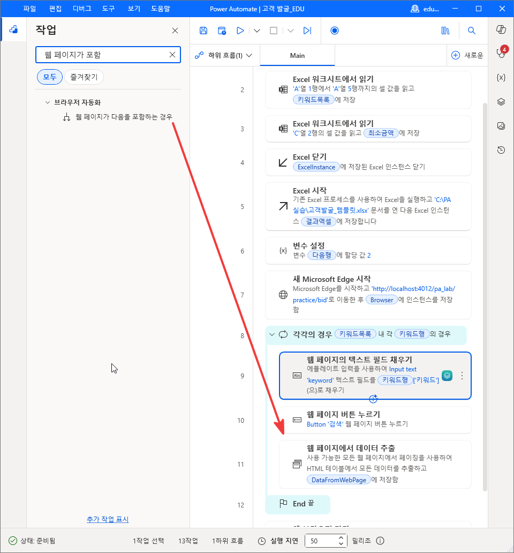This screenshot has width=514, height=553.
Task: Select the actions pane icon in left rail
Action: [13, 29]
